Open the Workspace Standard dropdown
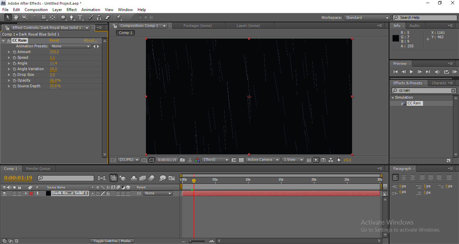 [x=367, y=18]
